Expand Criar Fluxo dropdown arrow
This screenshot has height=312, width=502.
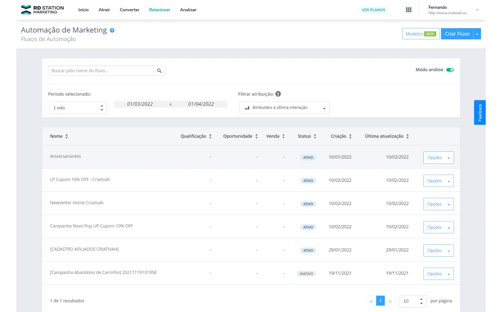click(x=477, y=34)
